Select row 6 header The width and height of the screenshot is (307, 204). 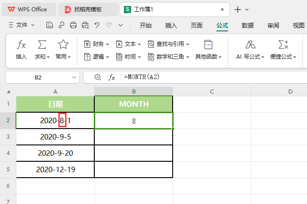(8, 186)
